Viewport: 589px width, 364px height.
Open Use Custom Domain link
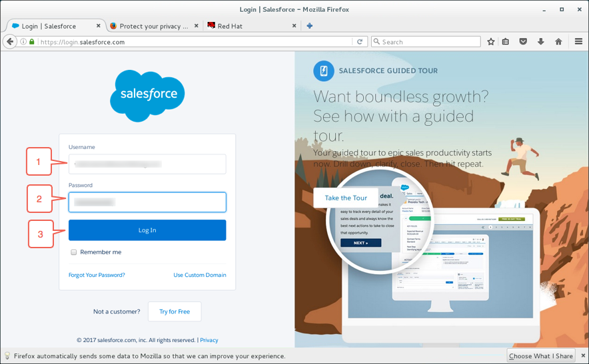(199, 275)
